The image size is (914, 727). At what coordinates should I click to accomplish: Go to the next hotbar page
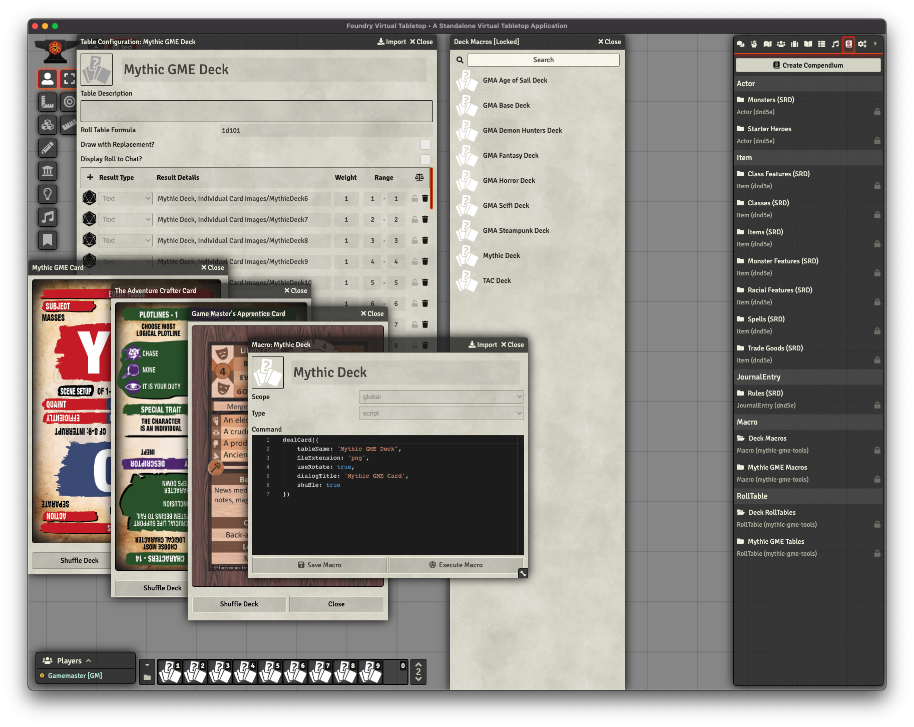click(418, 679)
